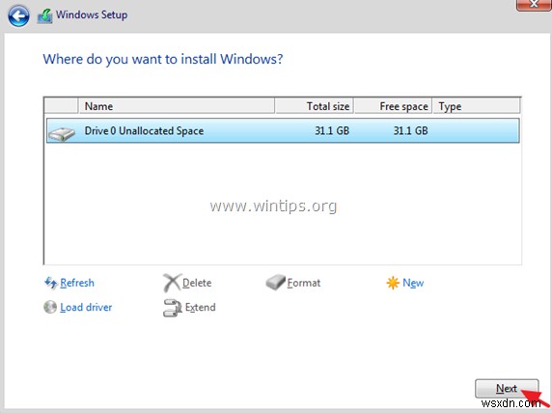The image size is (552, 413).
Task: Click the Format drive icon
Action: click(x=275, y=283)
